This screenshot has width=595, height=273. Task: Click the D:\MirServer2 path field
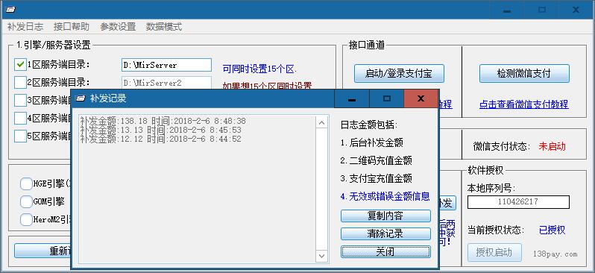pos(166,82)
